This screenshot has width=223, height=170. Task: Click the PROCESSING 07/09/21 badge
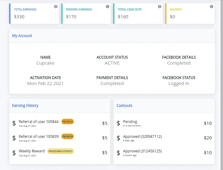point(61,151)
